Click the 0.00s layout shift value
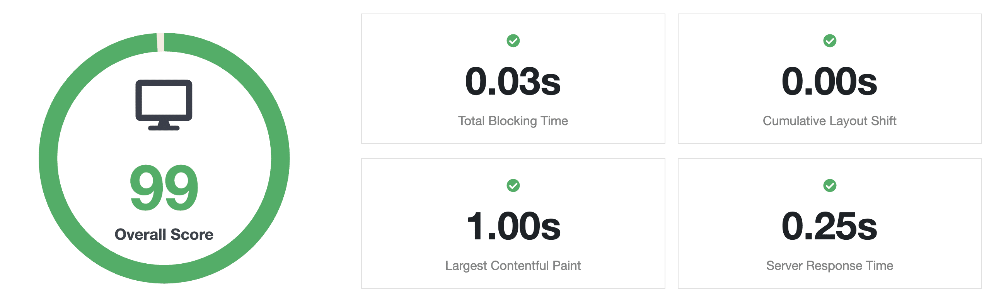The height and width of the screenshot is (300, 1001). (x=830, y=81)
